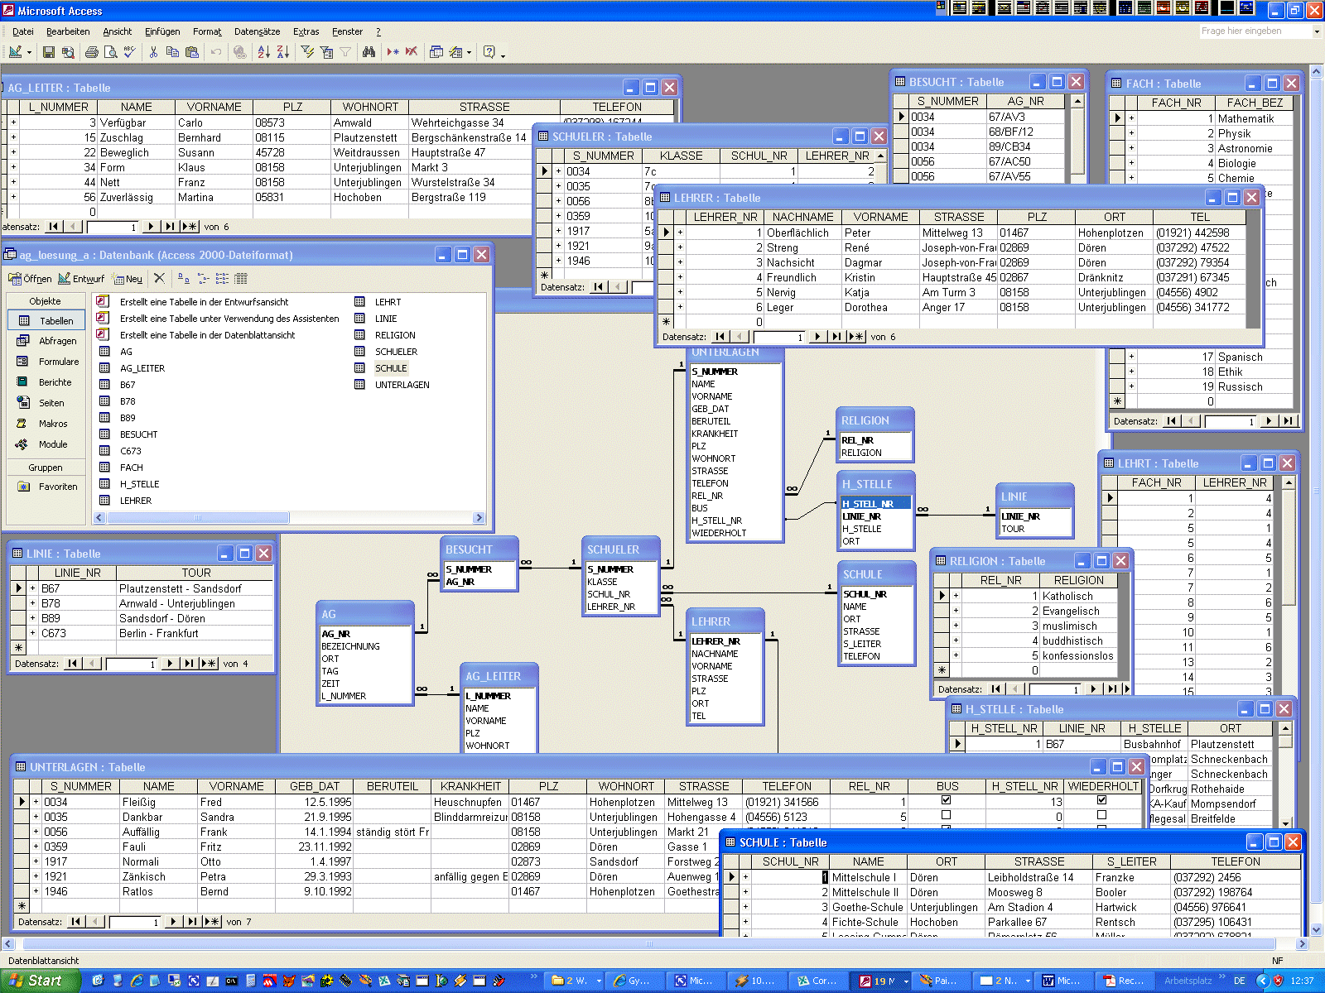
Task: Switch to small icons view in database window
Action: [203, 278]
